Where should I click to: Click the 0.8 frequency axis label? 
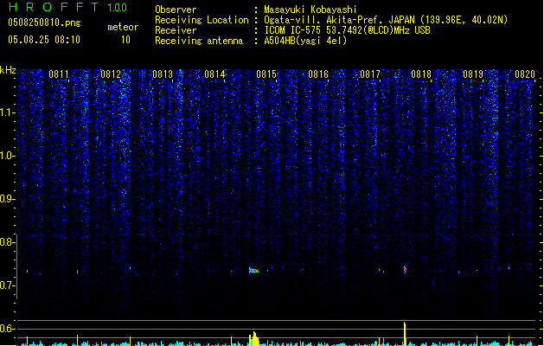click(x=8, y=242)
